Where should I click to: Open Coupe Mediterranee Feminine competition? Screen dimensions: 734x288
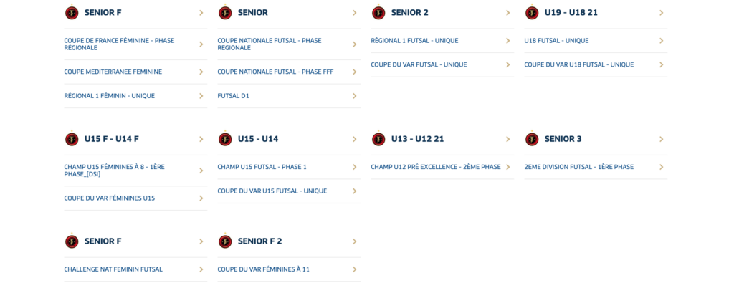click(113, 72)
